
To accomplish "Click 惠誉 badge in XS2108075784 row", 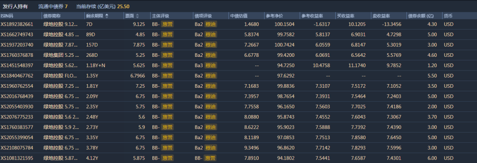I will click(x=167, y=148).
